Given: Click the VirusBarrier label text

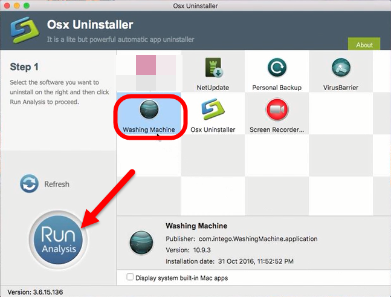Looking at the screenshot, I should point(340,88).
